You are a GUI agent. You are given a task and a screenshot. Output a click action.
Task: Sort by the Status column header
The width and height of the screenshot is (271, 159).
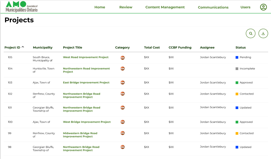coord(241,48)
